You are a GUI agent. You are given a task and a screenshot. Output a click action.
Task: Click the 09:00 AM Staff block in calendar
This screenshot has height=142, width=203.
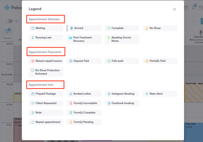pyautogui.click(x=194, y=92)
